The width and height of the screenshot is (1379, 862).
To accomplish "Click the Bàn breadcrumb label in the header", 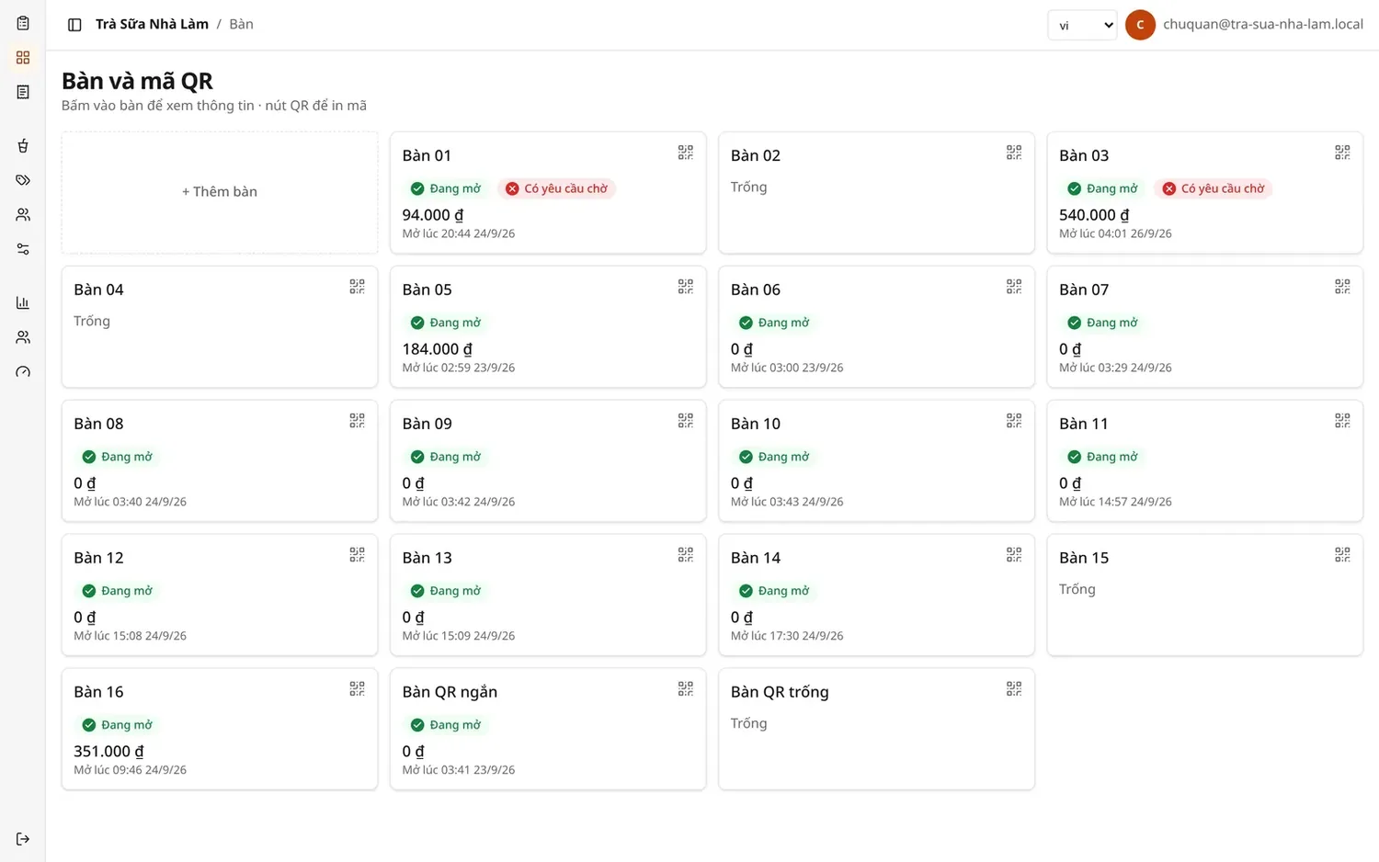I will coord(241,24).
